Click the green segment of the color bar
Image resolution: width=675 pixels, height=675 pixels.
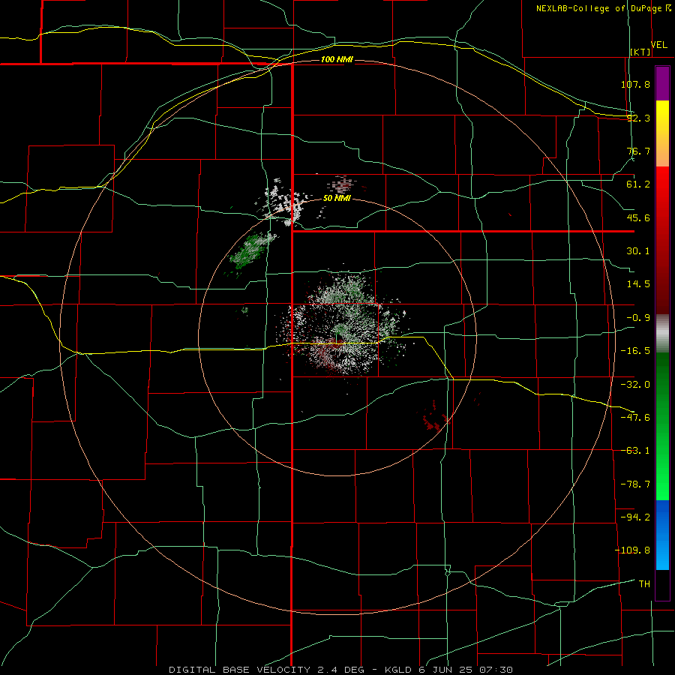[x=662, y=426]
